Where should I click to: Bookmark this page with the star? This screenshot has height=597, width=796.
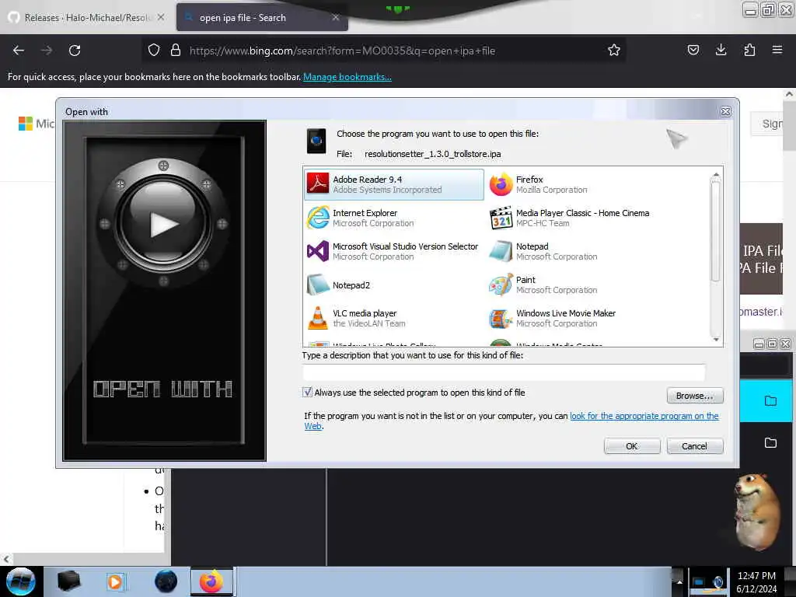[614, 51]
